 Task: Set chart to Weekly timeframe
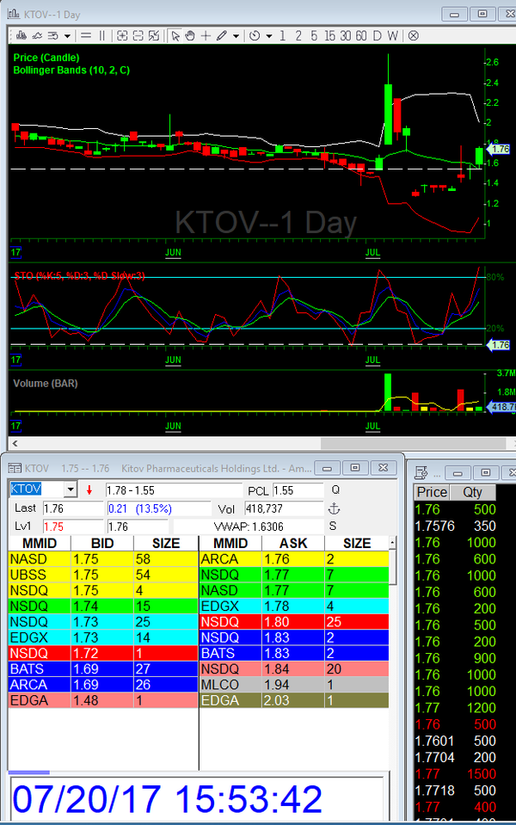(x=393, y=35)
